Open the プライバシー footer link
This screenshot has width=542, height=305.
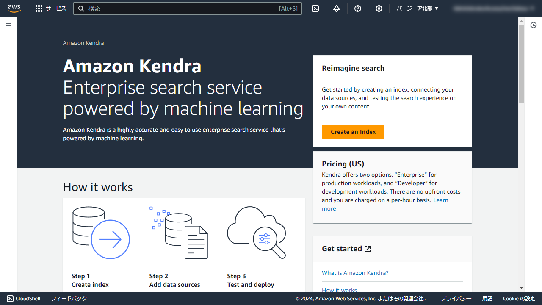(456, 299)
